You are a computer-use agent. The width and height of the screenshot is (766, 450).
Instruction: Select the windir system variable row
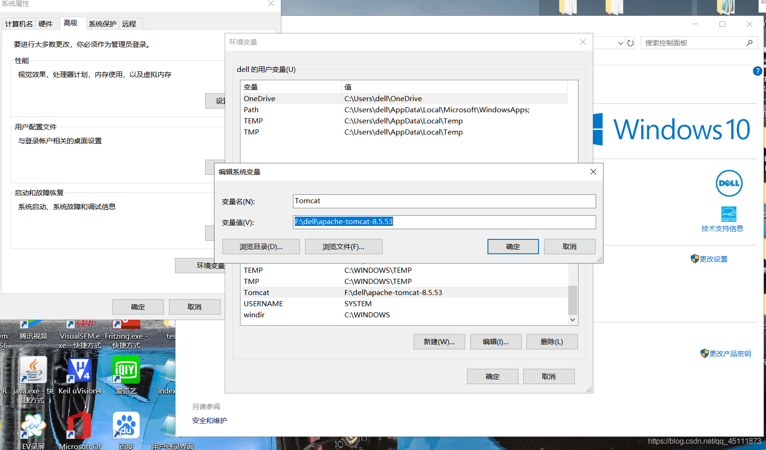[404, 315]
